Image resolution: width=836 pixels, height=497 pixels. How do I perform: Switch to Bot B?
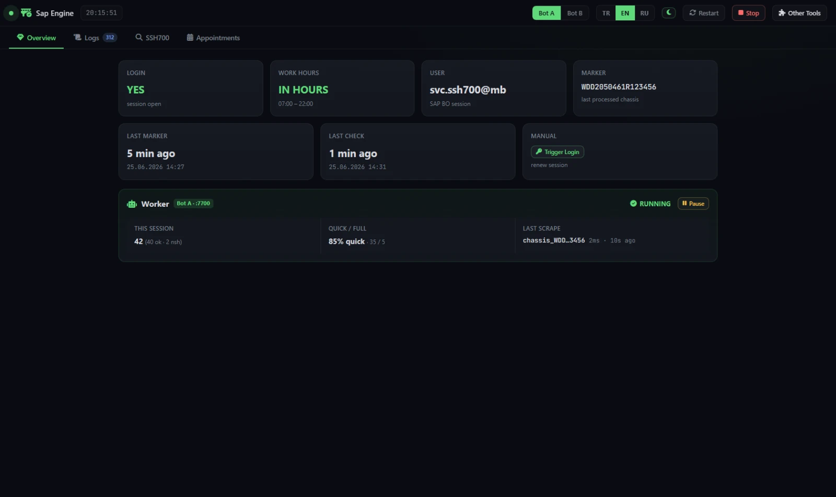pyautogui.click(x=575, y=13)
